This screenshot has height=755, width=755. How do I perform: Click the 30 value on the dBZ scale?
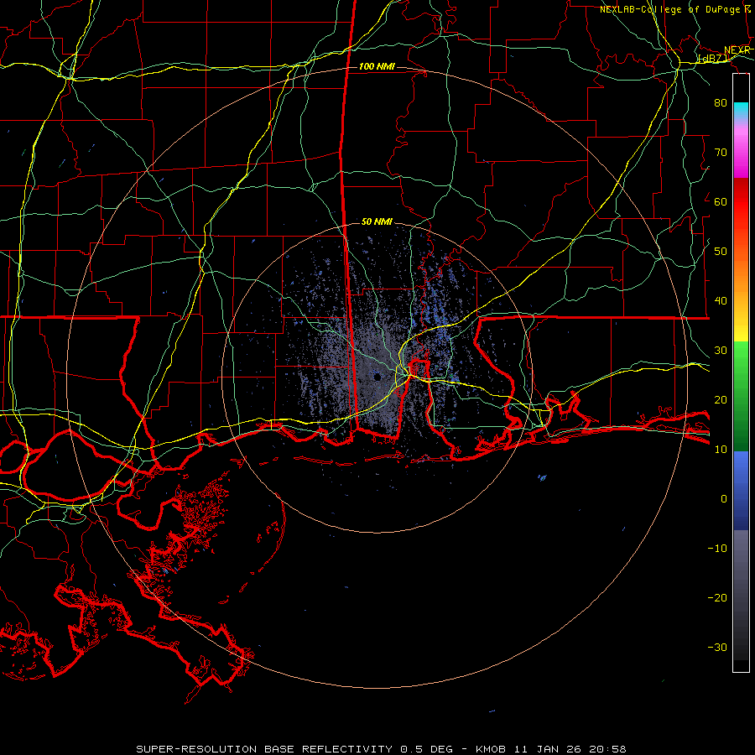point(721,351)
